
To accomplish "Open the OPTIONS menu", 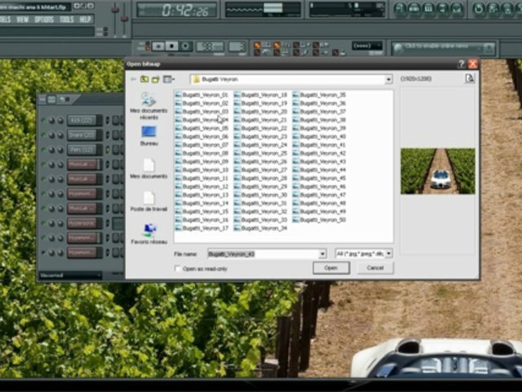I will pos(44,20).
